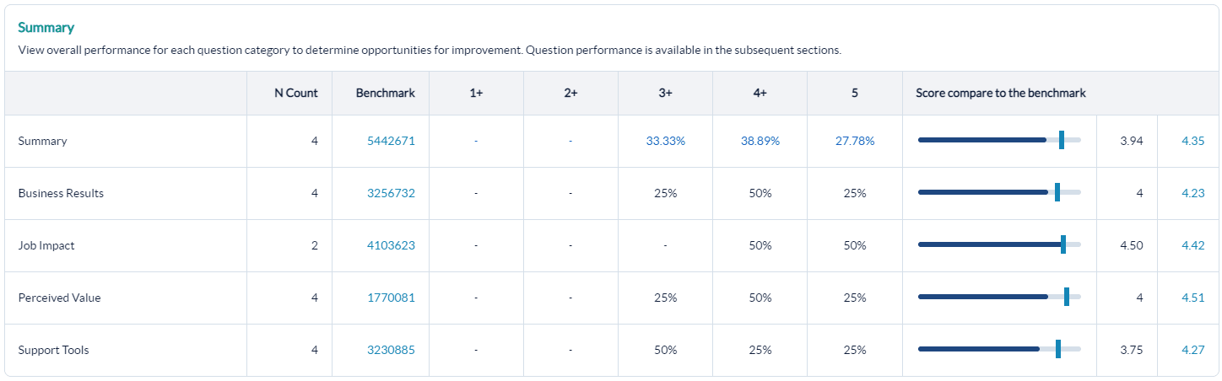Screen dimensions: 1222x381
Task: Click the N Count column header
Action: point(295,93)
